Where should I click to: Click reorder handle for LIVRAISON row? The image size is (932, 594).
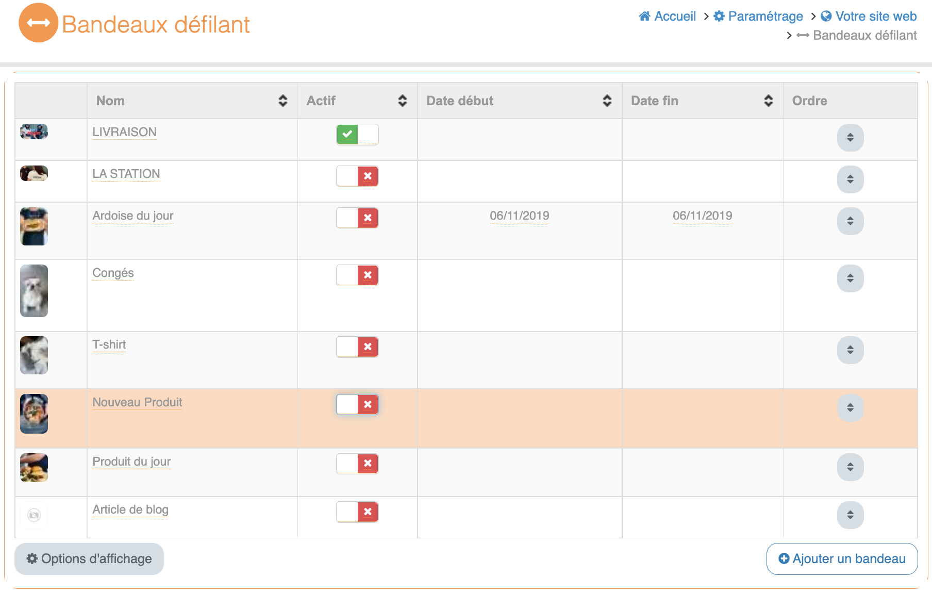[850, 138]
